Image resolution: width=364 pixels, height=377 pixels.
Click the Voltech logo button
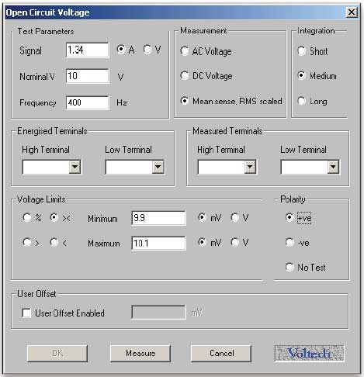coord(310,353)
